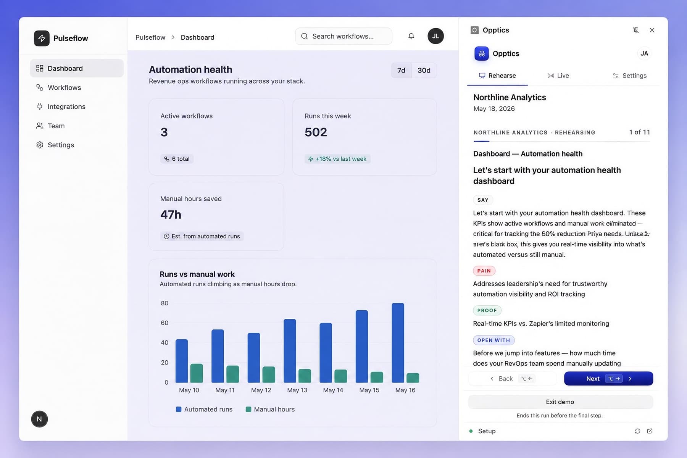
Task: Click the Automated runs legend swatch
Action: 179,409
